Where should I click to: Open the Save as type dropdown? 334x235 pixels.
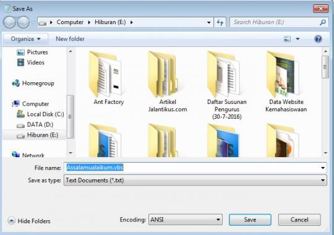195,181
